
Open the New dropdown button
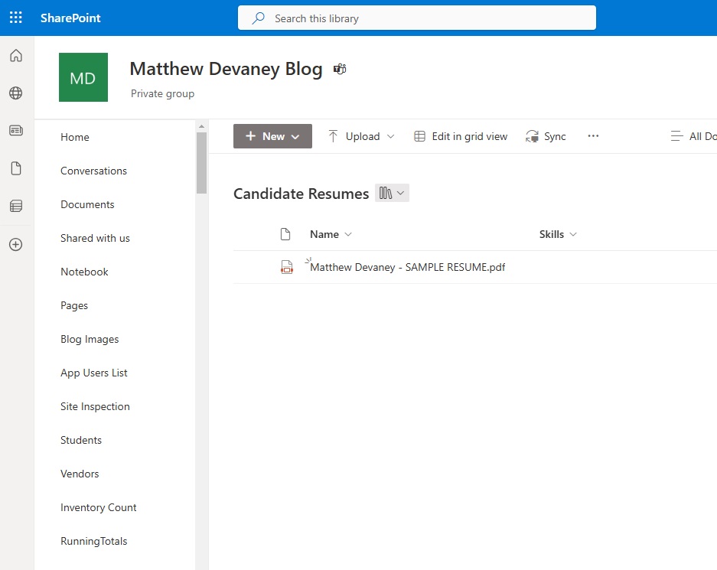(272, 136)
